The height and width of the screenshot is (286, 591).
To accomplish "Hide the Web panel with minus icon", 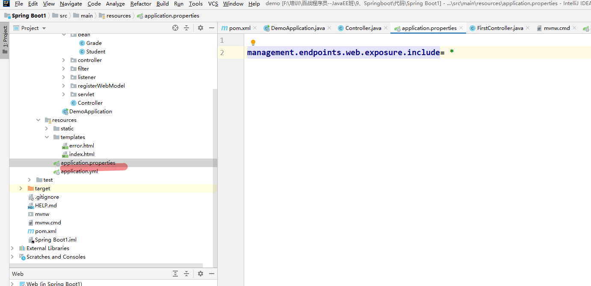I will tap(211, 274).
